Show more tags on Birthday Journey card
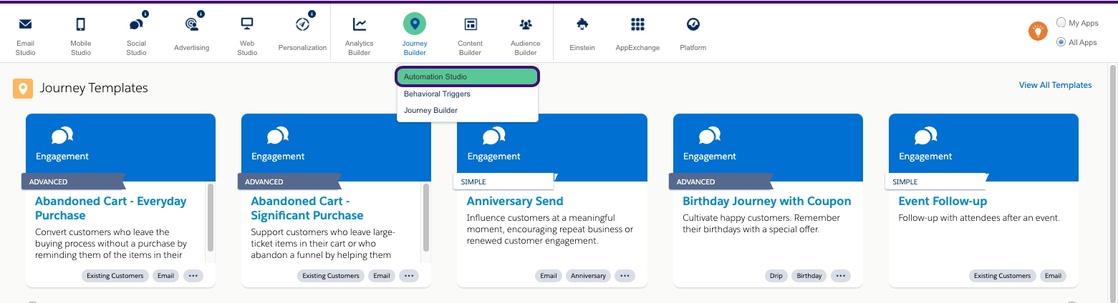1118x303 pixels. (841, 276)
